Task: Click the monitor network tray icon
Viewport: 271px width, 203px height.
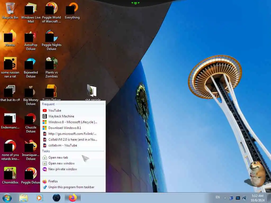Action: 238,198
